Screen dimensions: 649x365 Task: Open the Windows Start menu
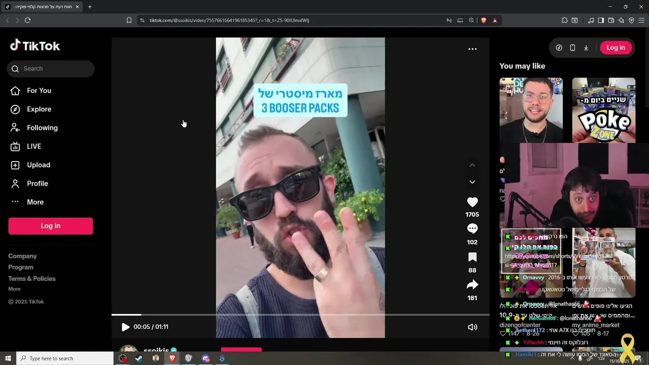click(8, 358)
